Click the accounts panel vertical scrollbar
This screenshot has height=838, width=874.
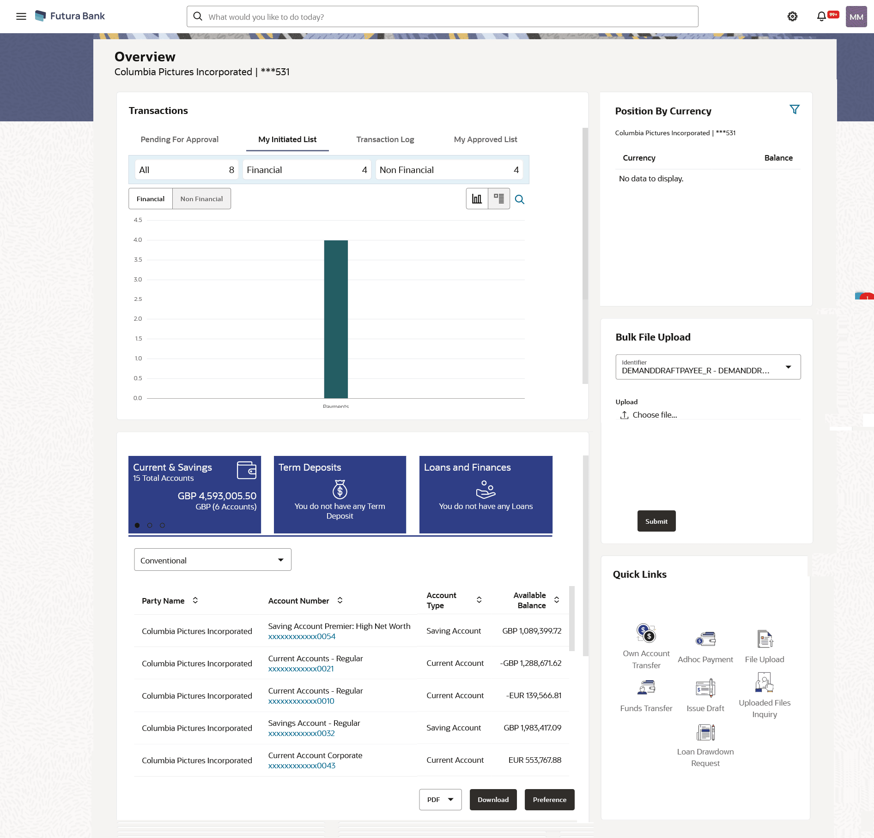tap(585, 556)
